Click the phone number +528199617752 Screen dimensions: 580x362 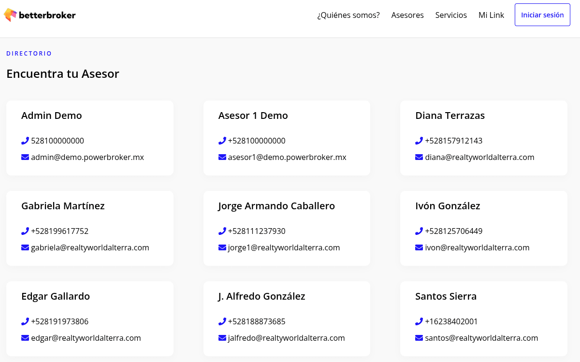(x=59, y=231)
